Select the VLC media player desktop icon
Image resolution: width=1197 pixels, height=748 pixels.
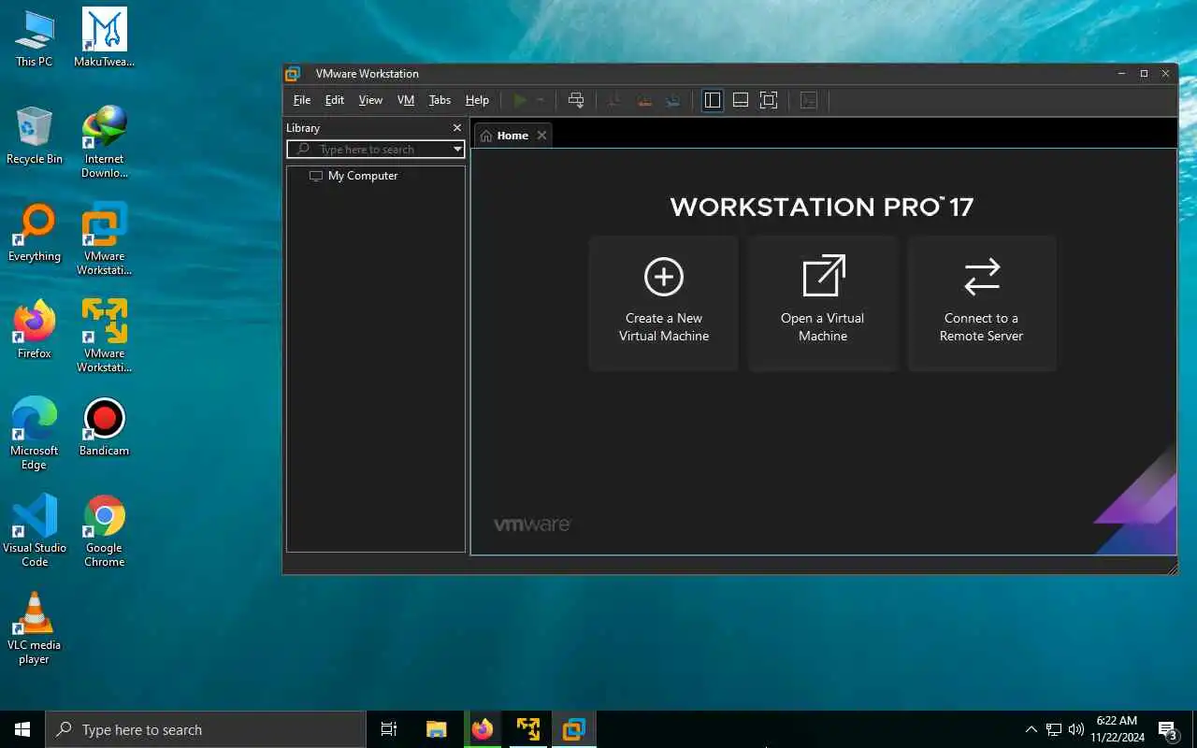pyautogui.click(x=35, y=628)
